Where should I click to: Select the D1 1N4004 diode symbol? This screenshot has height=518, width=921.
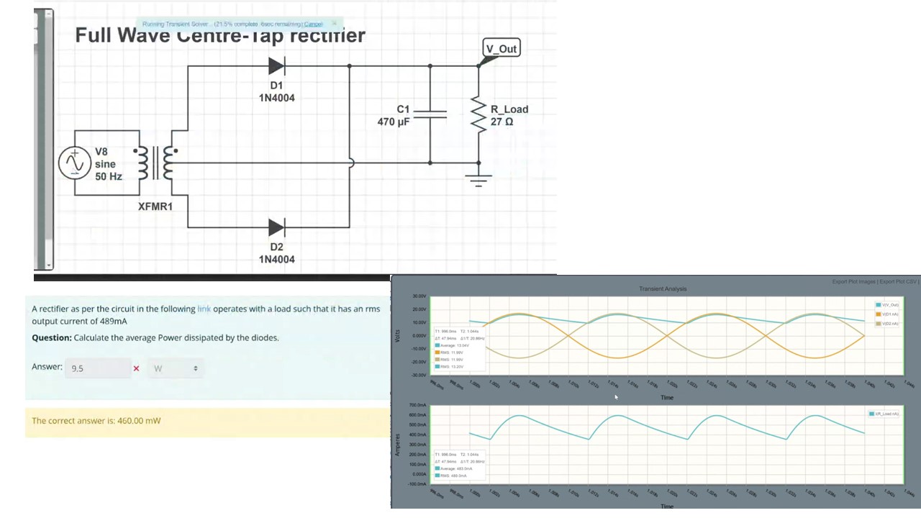pyautogui.click(x=277, y=67)
